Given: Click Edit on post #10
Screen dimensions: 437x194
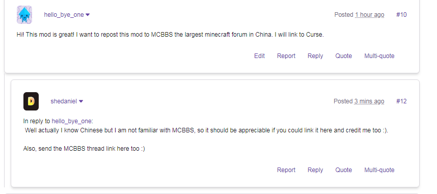Looking at the screenshot, I should [x=259, y=56].
